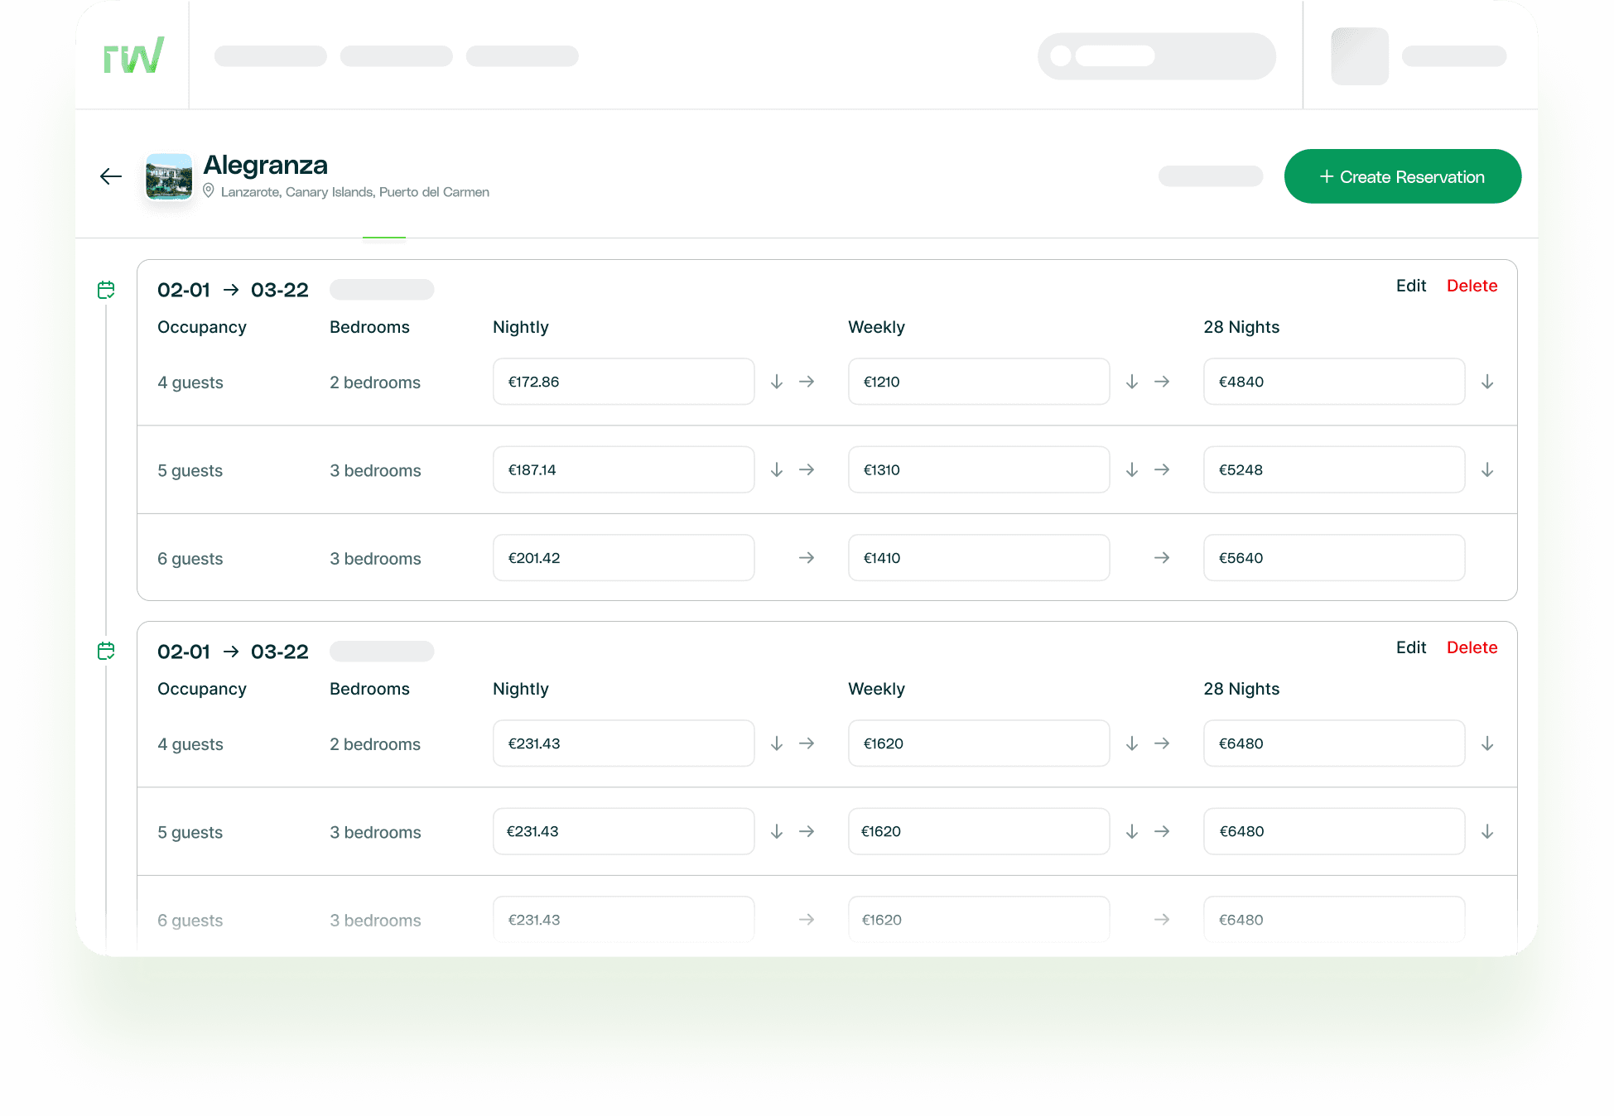The image size is (1614, 1116).
Task: Click the 6 guests weekly €1620 input
Action: (979, 919)
